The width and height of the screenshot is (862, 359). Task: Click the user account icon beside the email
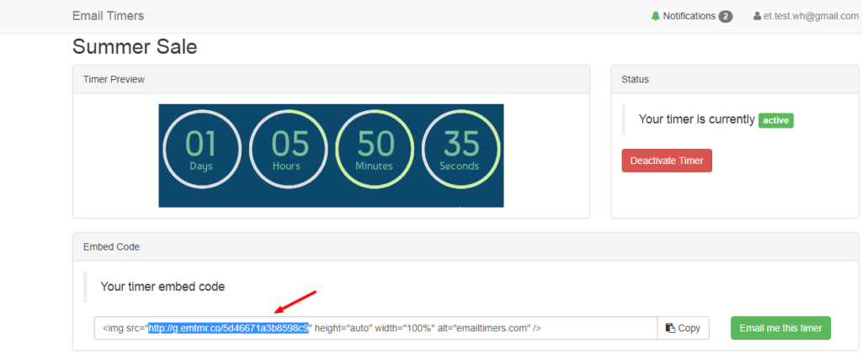pos(757,17)
